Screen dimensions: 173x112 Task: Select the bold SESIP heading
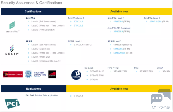coord(29,42)
